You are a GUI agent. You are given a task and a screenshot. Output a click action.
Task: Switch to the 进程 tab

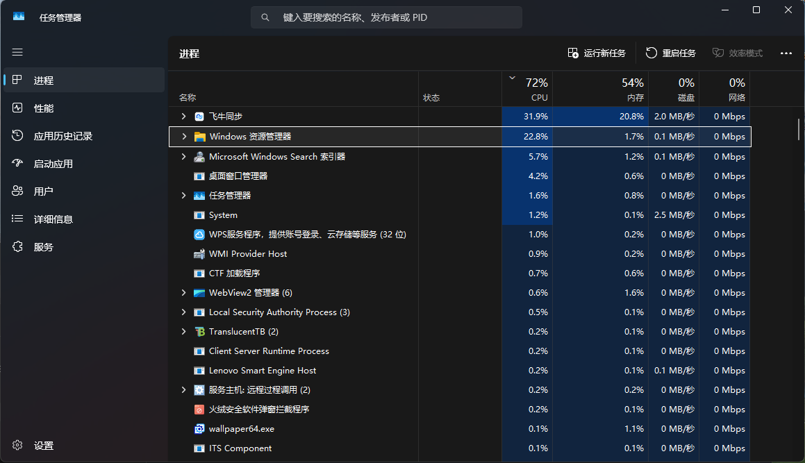click(84, 80)
